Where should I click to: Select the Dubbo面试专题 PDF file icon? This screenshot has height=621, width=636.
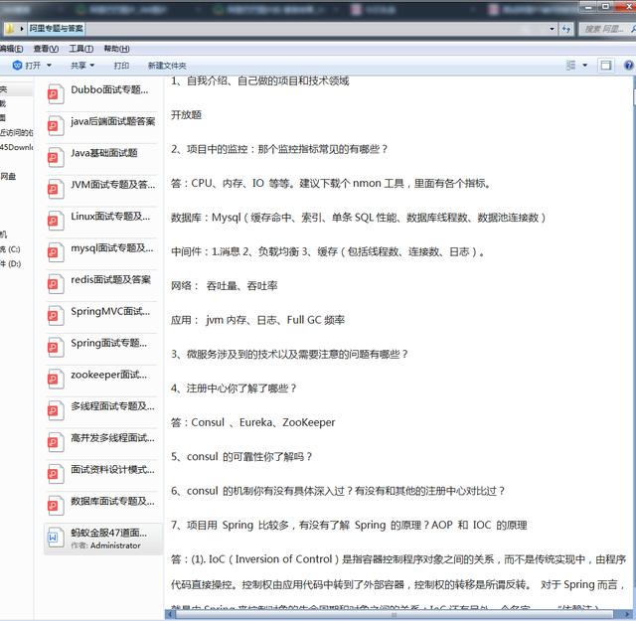click(55, 94)
